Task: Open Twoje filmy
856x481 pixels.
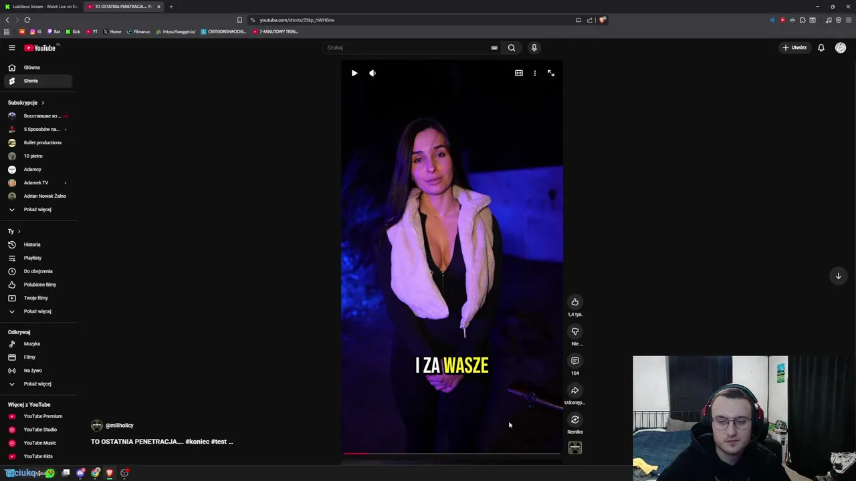Action: coord(38,298)
